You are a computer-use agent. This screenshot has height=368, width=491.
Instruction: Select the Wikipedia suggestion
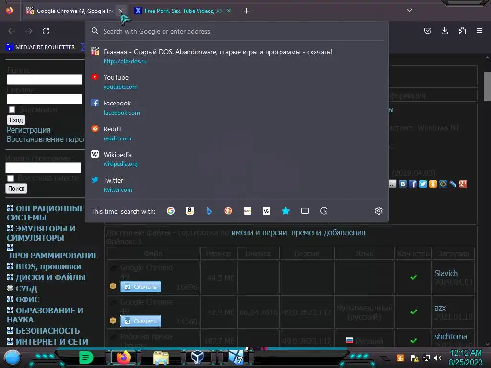[237, 159]
